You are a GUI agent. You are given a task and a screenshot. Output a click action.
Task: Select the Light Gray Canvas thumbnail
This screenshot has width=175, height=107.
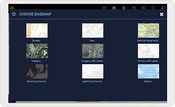coord(93,71)
